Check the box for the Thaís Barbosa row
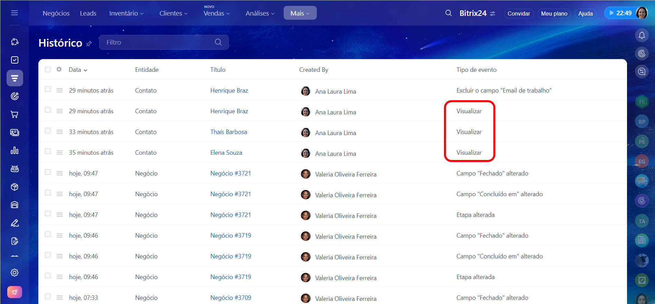This screenshot has height=304, width=655. pyautogui.click(x=48, y=131)
